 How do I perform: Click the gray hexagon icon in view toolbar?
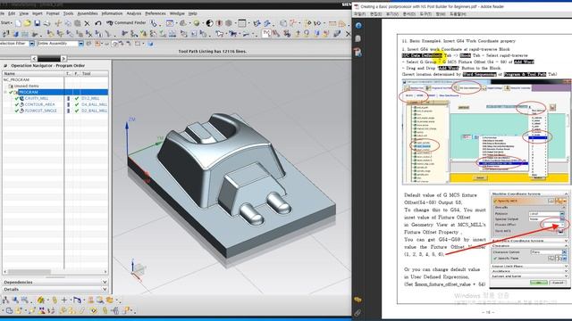click(229, 23)
